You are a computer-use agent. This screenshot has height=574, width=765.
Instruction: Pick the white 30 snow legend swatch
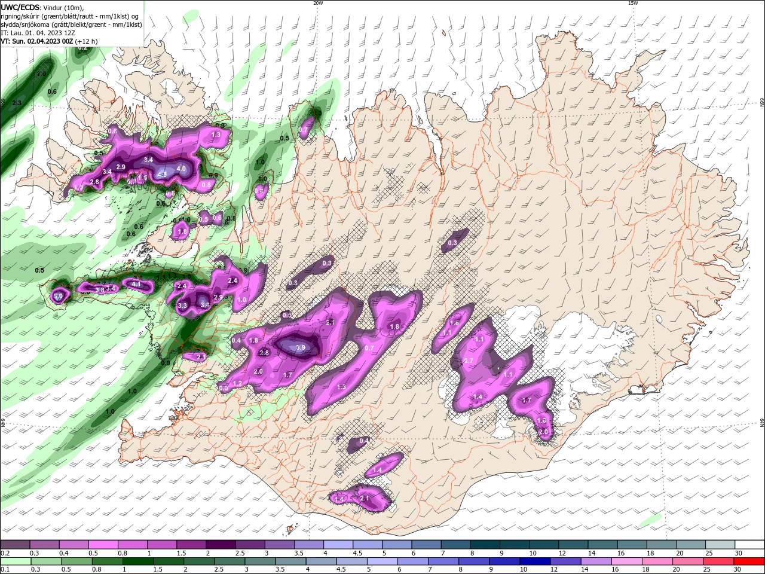click(750, 545)
